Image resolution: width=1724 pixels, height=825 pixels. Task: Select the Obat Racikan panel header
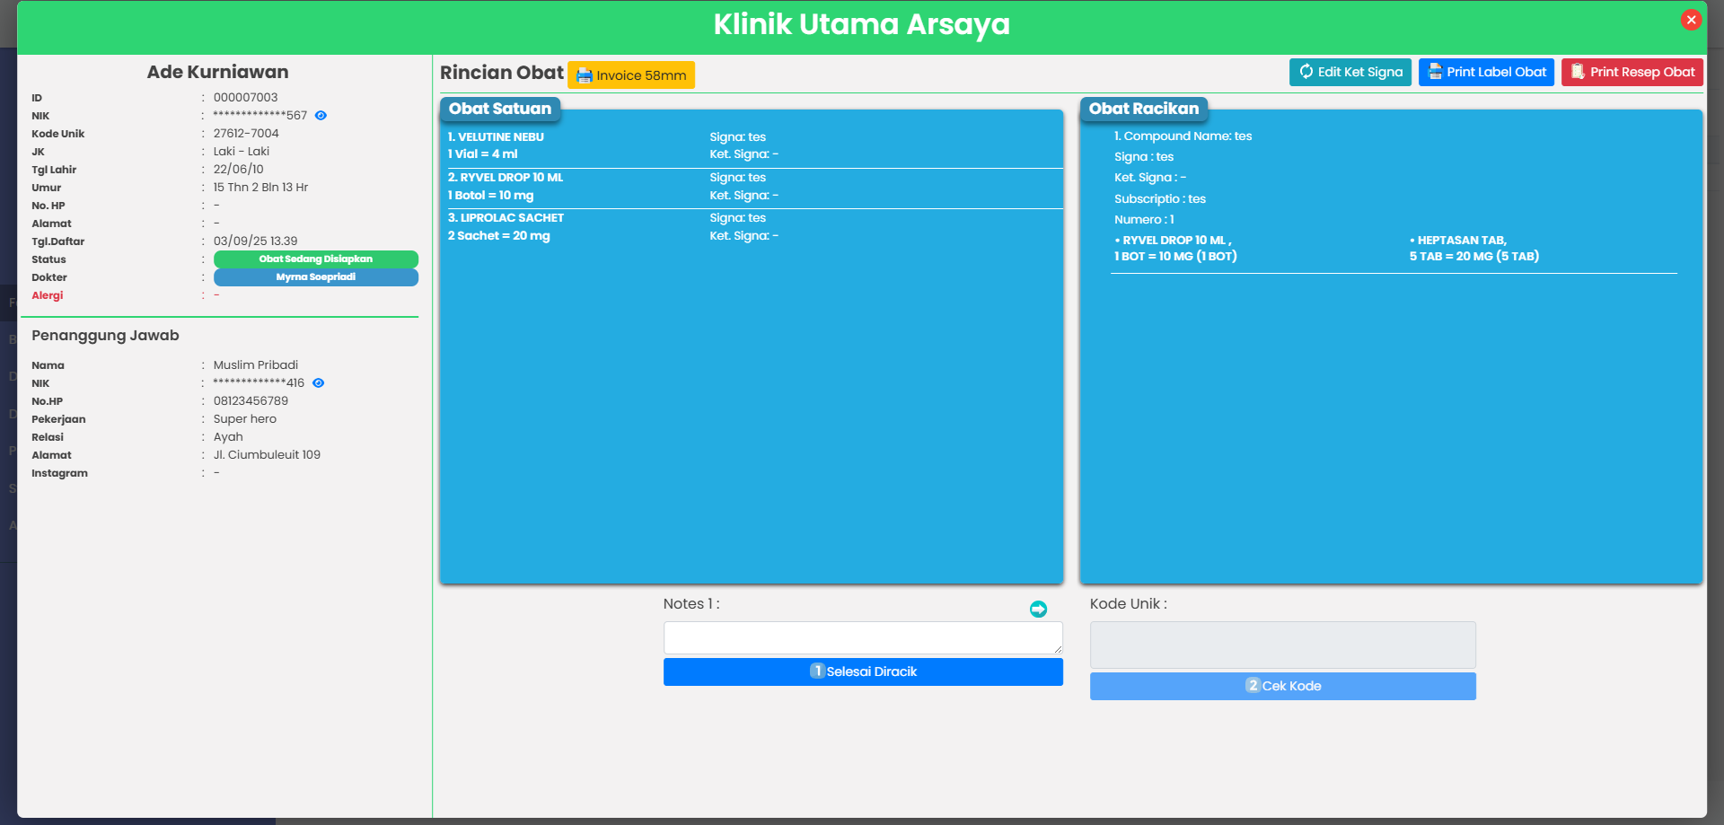(1143, 109)
